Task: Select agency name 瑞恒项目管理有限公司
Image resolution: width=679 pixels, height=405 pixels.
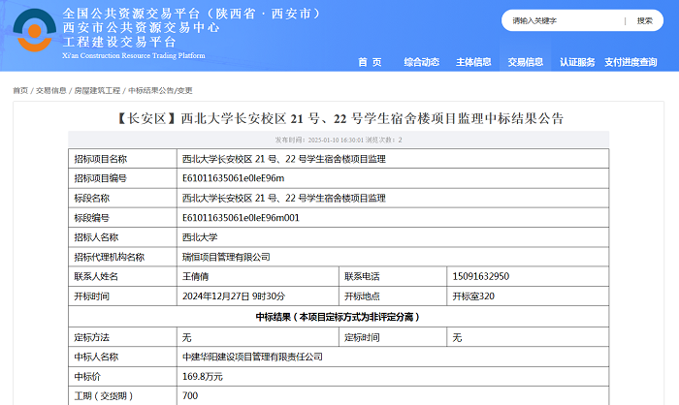Action: (226, 257)
